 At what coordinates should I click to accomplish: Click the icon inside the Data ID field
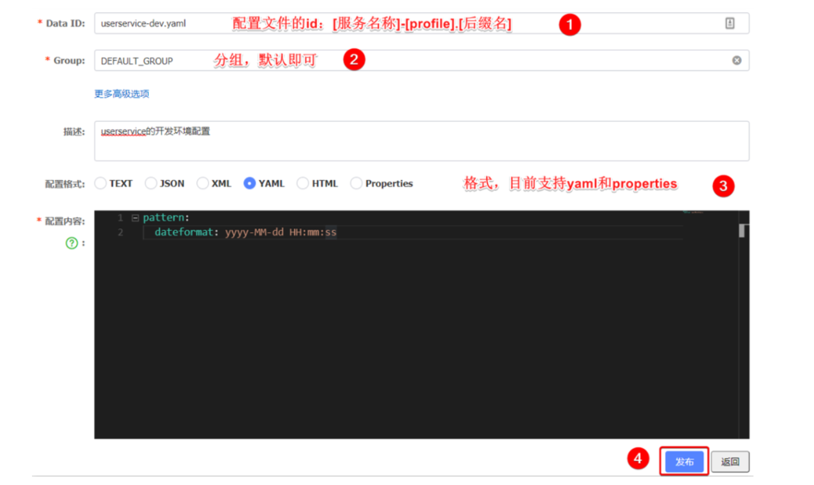coord(730,23)
